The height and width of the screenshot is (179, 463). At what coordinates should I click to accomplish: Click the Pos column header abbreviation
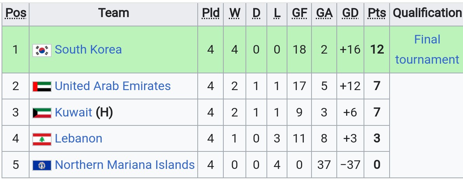click(16, 13)
